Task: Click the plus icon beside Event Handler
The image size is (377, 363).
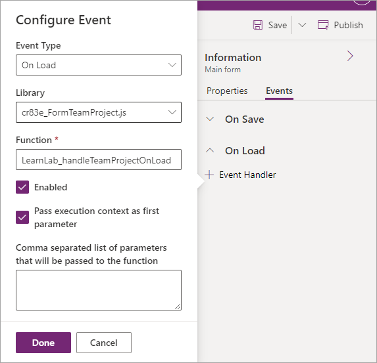Action: (209, 175)
